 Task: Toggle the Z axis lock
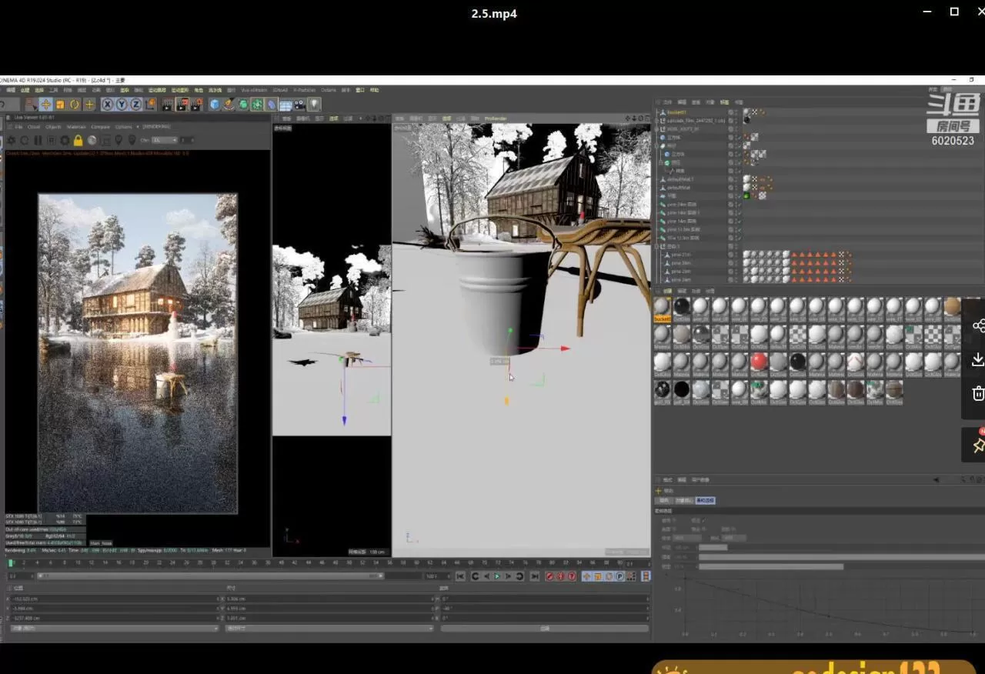pos(135,105)
